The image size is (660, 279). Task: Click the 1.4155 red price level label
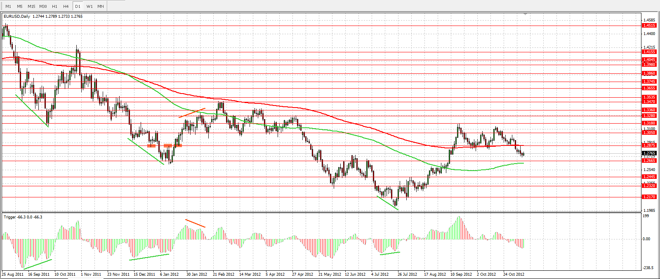pyautogui.click(x=649, y=52)
